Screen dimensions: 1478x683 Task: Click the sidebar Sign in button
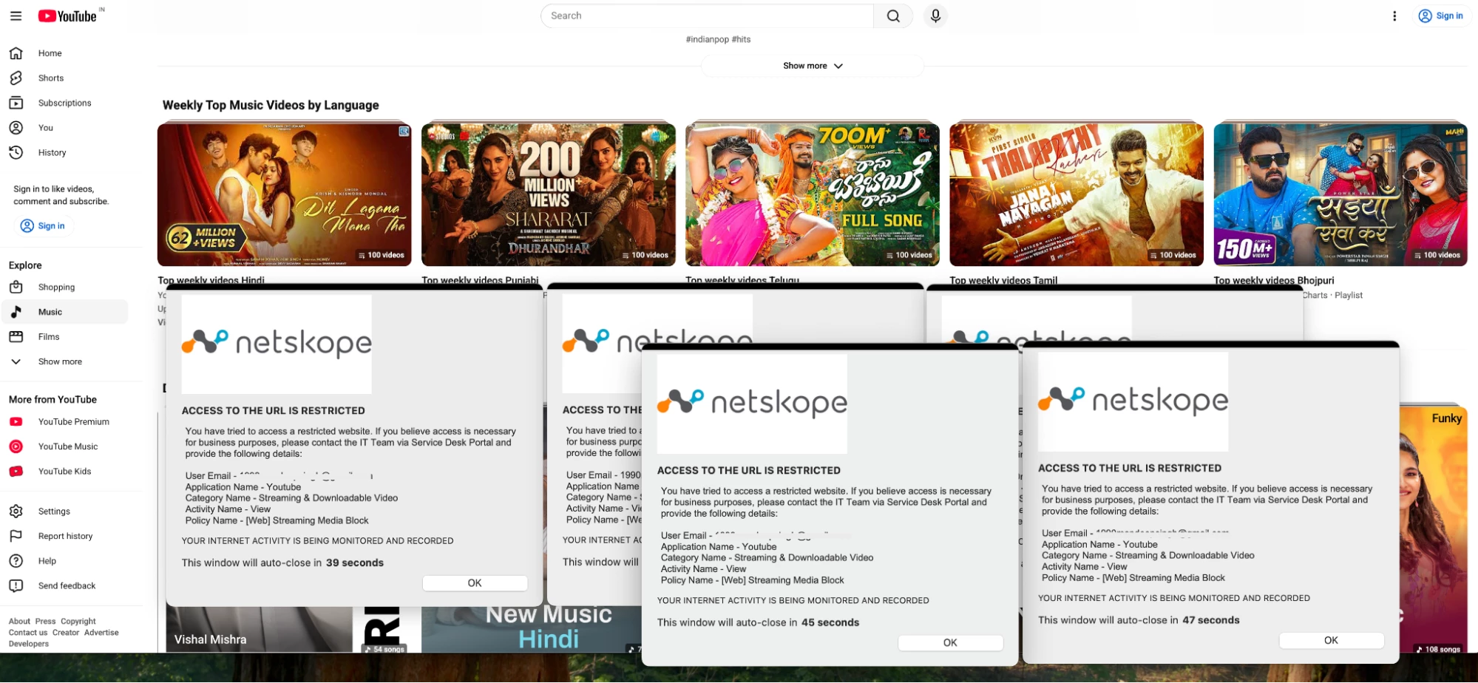(x=43, y=225)
